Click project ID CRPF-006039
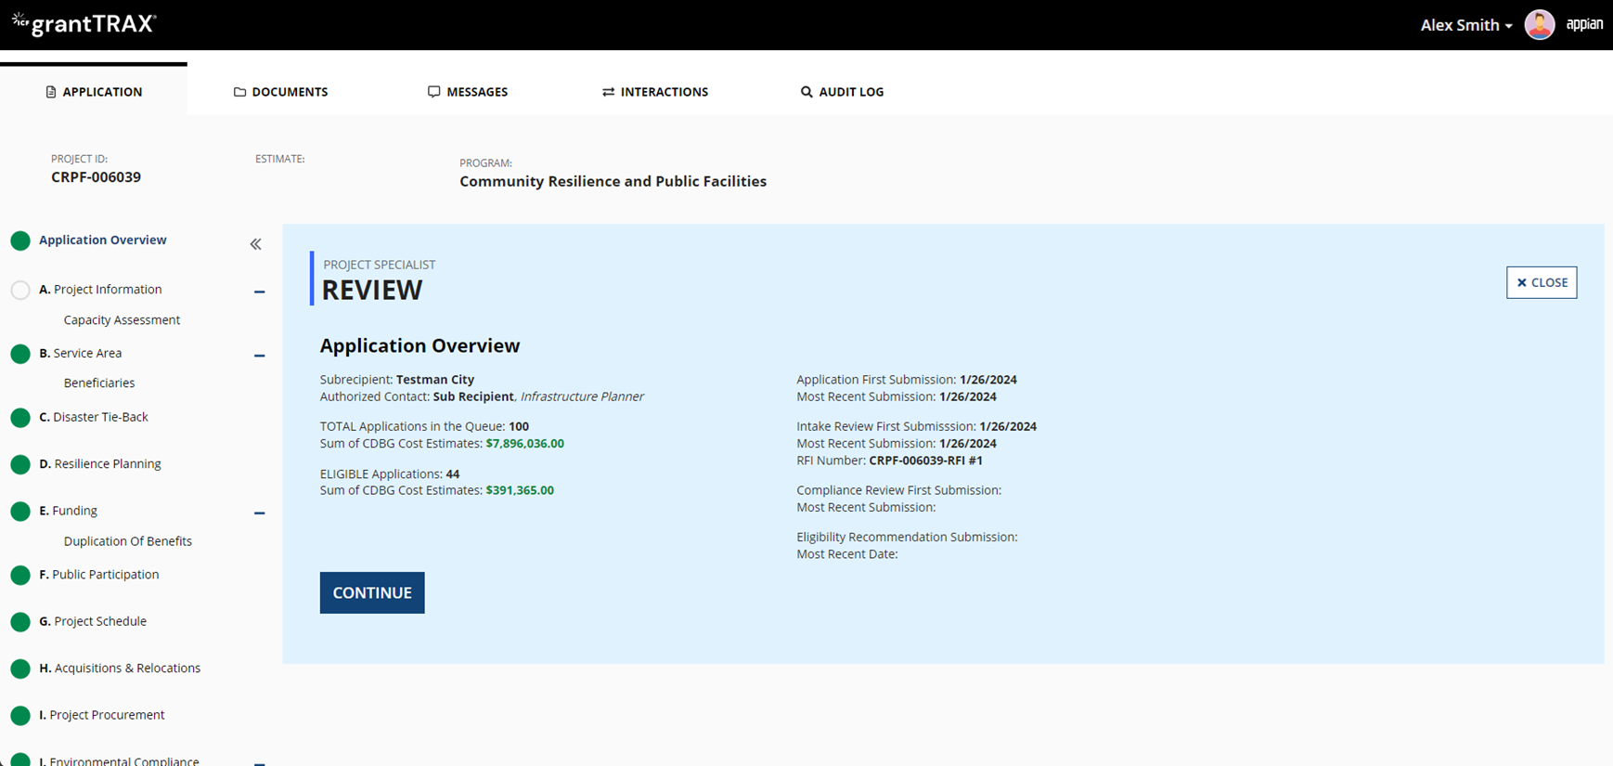This screenshot has height=766, width=1613. (x=97, y=177)
